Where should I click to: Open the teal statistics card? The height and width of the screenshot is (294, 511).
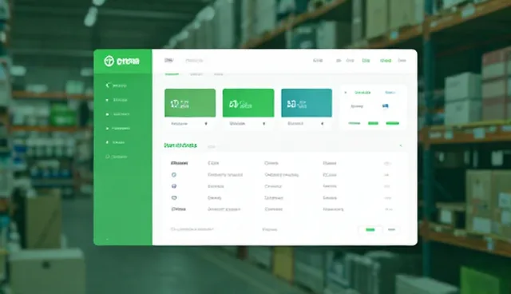(307, 103)
